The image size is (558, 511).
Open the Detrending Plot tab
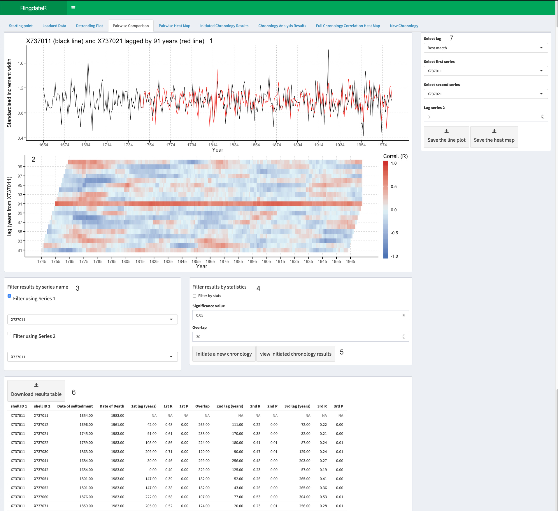90,26
